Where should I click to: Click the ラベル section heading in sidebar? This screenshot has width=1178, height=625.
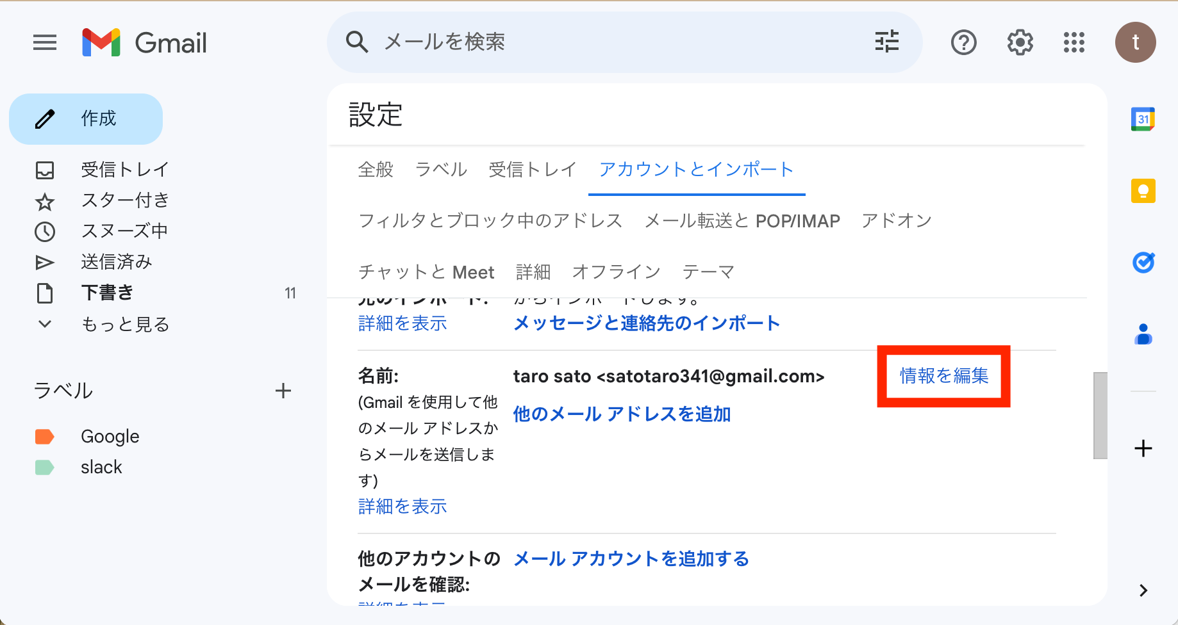(63, 391)
